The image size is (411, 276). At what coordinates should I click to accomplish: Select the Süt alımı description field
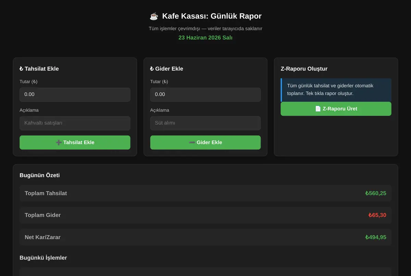pyautogui.click(x=206, y=123)
